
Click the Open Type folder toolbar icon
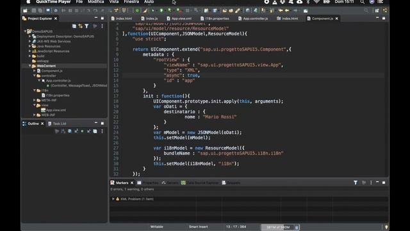point(224,10)
